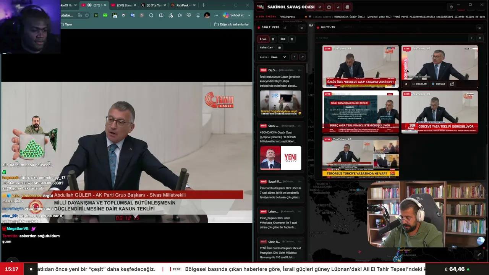
Task: Open the favorites list icon
Action: [180, 15]
